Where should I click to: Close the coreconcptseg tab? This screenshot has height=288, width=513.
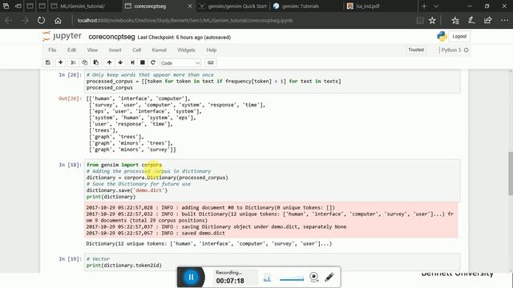(x=190, y=6)
